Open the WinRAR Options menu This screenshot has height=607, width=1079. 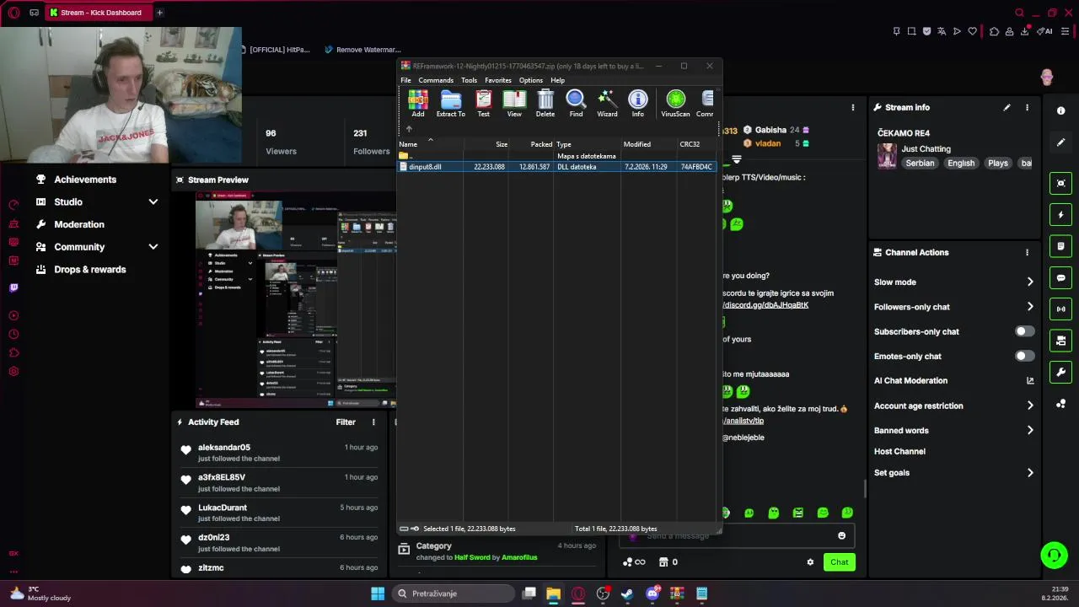531,80
